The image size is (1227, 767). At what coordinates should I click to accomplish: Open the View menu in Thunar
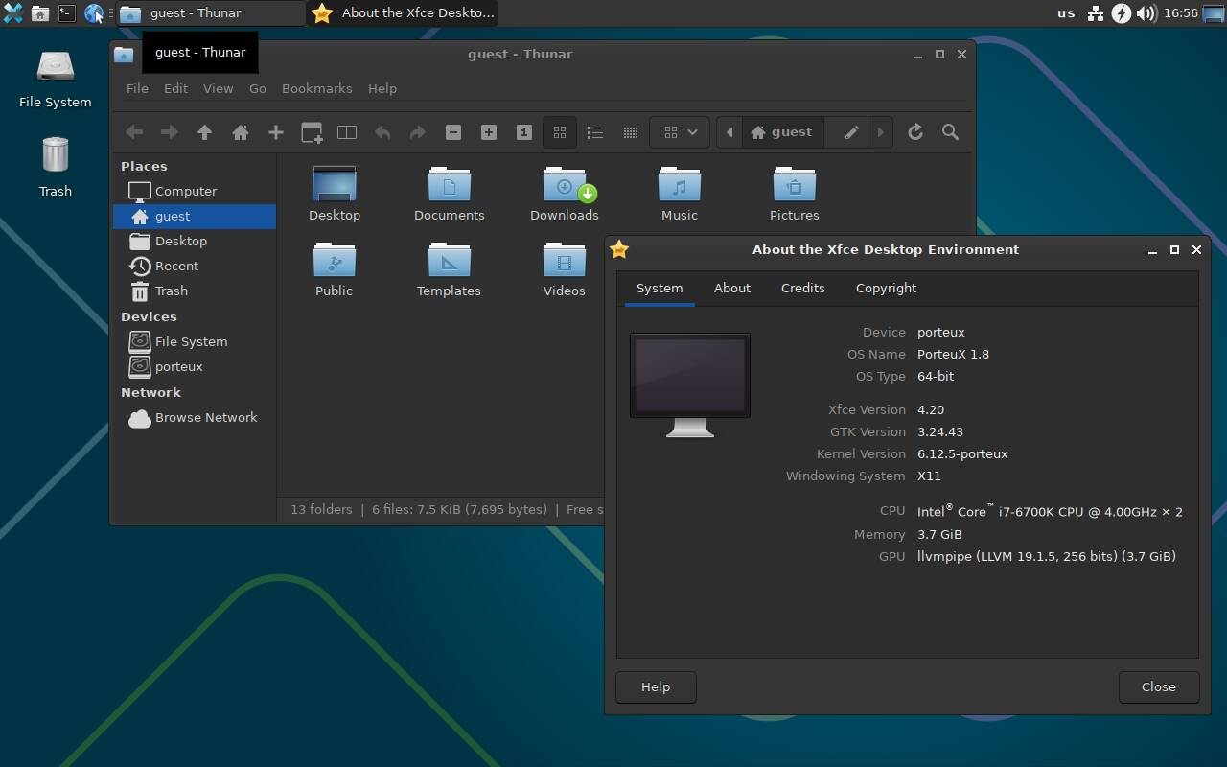point(218,88)
